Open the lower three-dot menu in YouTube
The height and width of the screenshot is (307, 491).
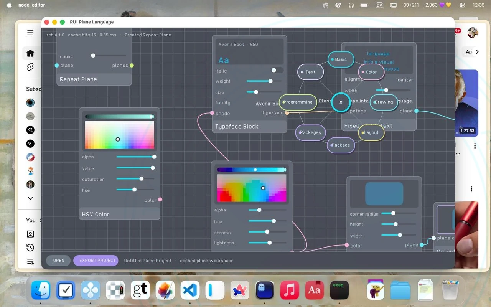[471, 189]
